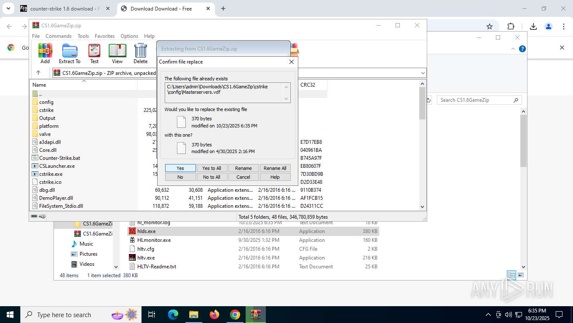Select Pictures in Explorer navigation pane
Screen dimensions: 573x323
click(88, 254)
